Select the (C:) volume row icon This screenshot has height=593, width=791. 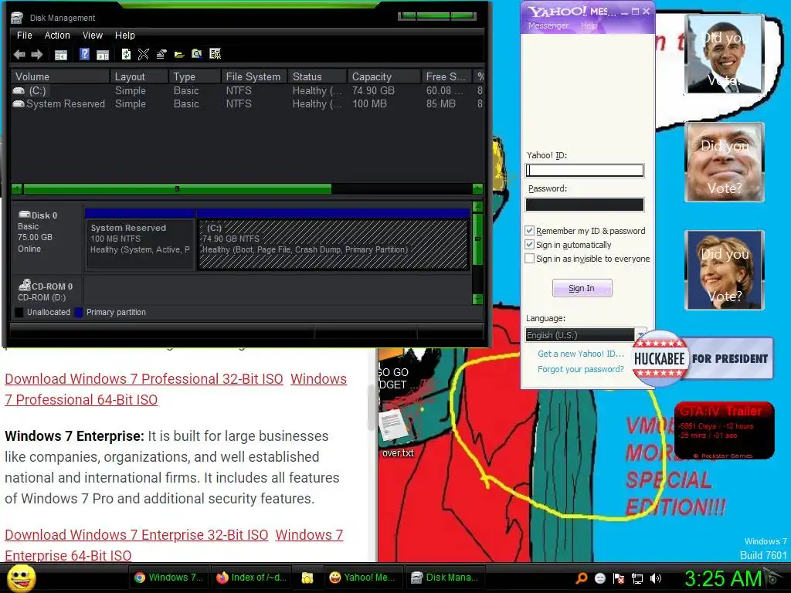(x=19, y=91)
